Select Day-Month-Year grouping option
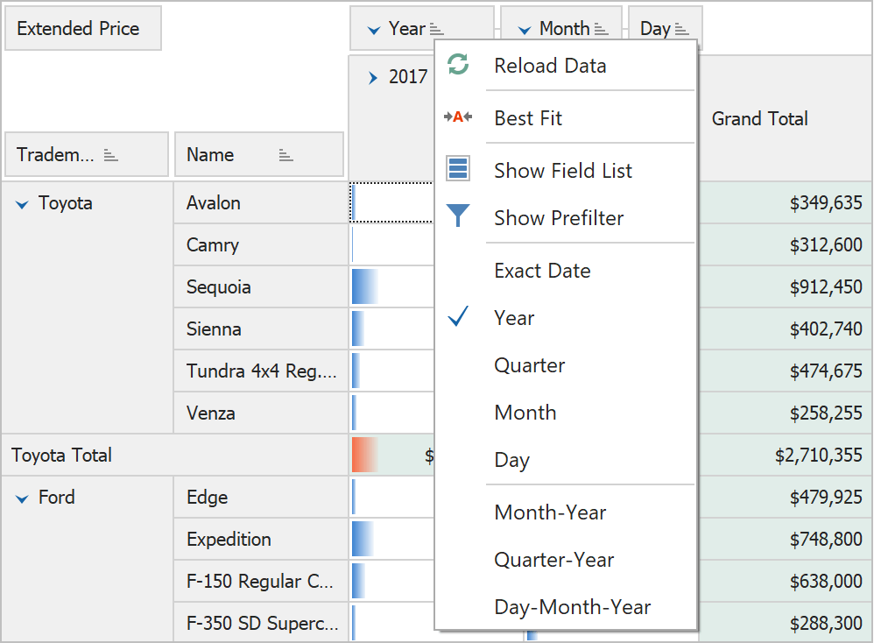 572,607
